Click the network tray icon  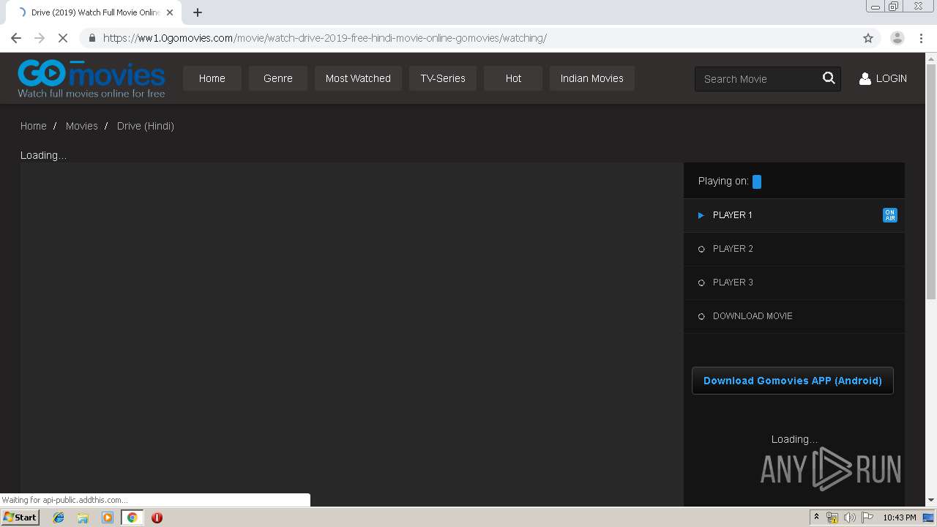click(x=832, y=517)
